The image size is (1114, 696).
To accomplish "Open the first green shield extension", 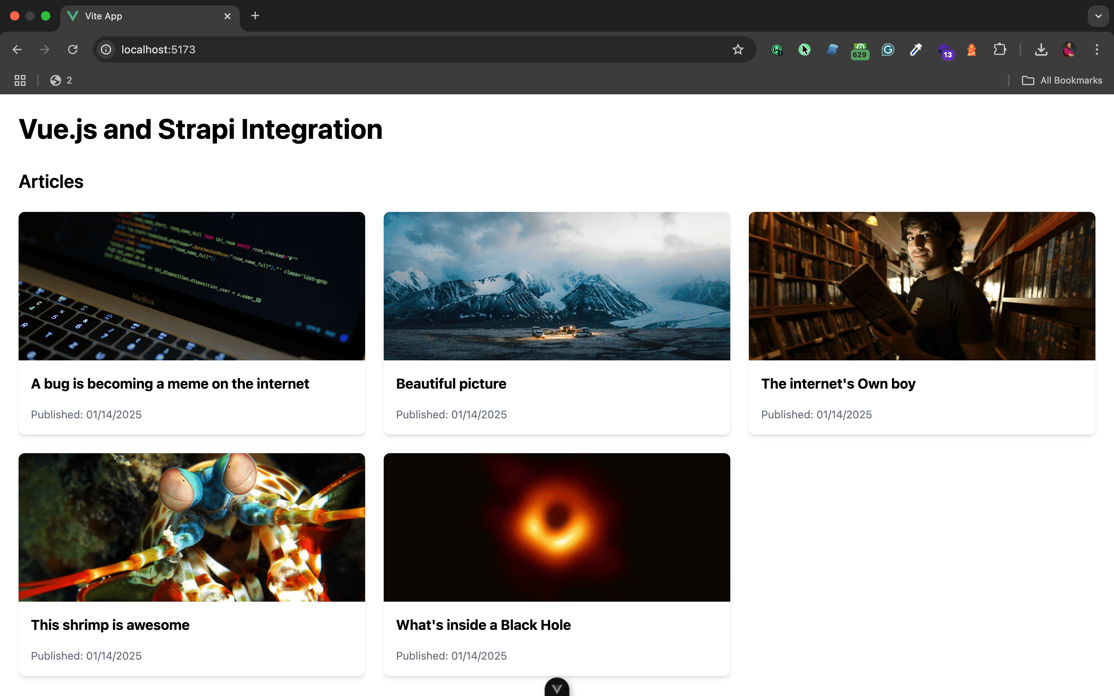I will pyautogui.click(x=777, y=49).
